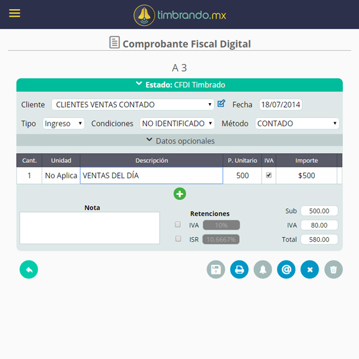This screenshot has width=359, height=359.
Task: Open the hamburger menu
Action: tap(15, 13)
